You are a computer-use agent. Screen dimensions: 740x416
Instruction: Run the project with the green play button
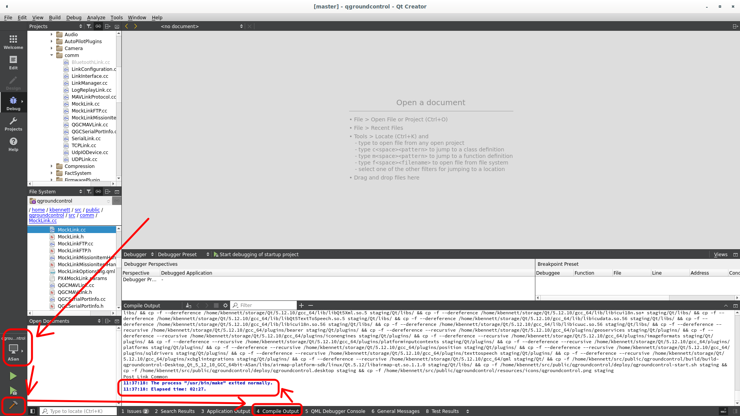(13, 376)
